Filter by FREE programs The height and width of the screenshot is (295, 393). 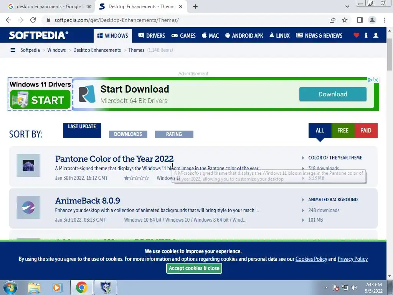point(343,131)
